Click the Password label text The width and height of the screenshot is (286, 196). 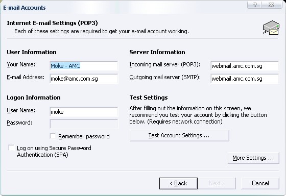(x=19, y=122)
